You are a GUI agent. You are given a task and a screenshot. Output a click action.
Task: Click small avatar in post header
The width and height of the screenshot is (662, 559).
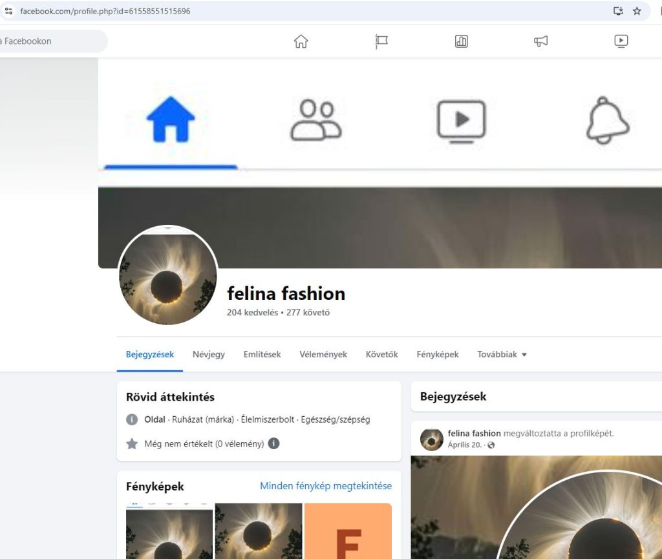pos(431,439)
